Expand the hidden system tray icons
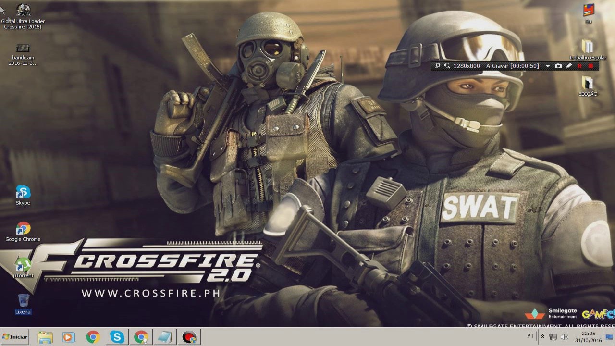This screenshot has width=615, height=346. [542, 336]
